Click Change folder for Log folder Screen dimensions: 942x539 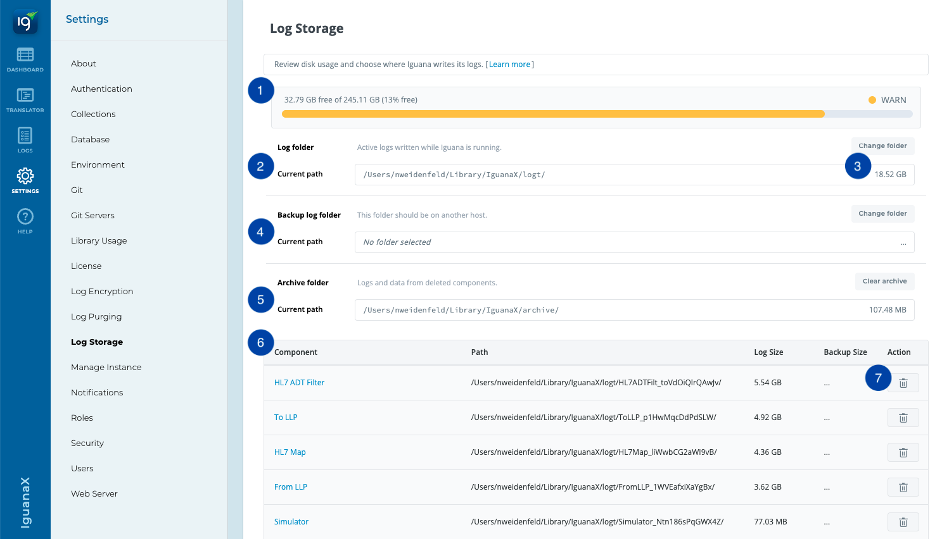[882, 146]
